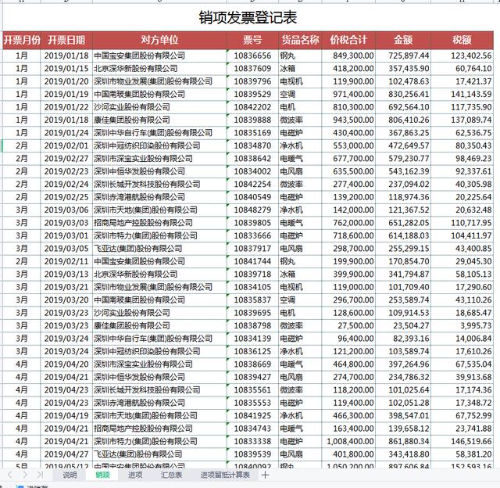Select the 金额 header cell
Viewport: 500px width, 488px height.
(403, 40)
